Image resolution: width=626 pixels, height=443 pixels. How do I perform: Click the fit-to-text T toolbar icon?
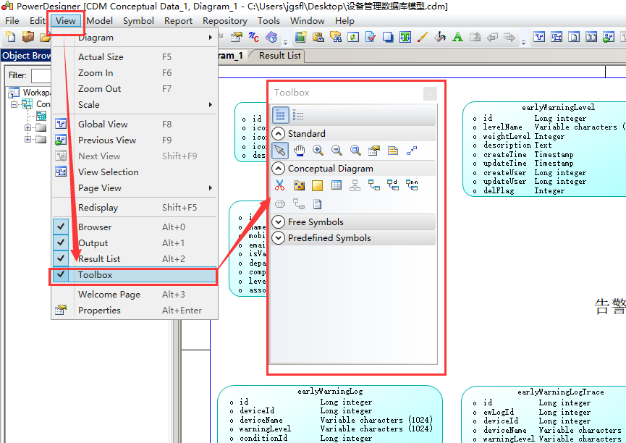tap(405, 37)
